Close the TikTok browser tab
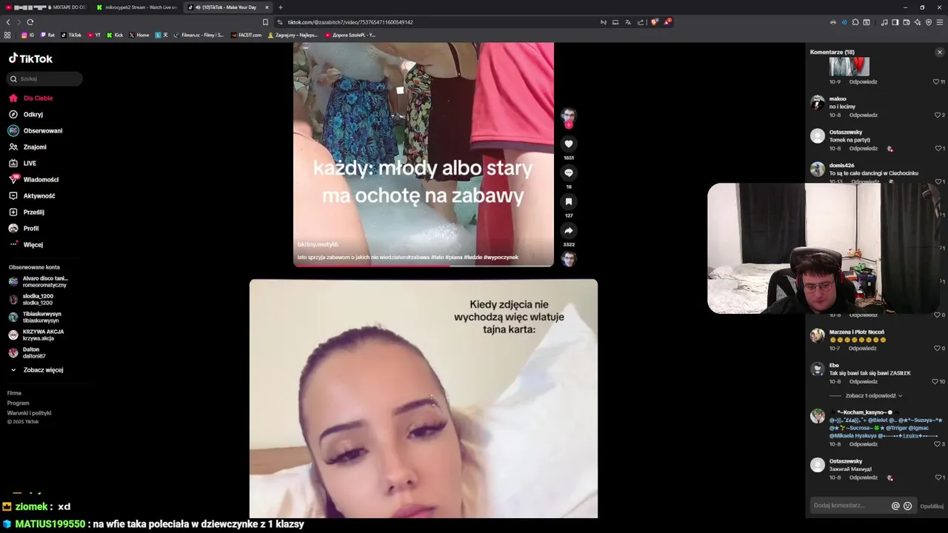 (x=267, y=7)
